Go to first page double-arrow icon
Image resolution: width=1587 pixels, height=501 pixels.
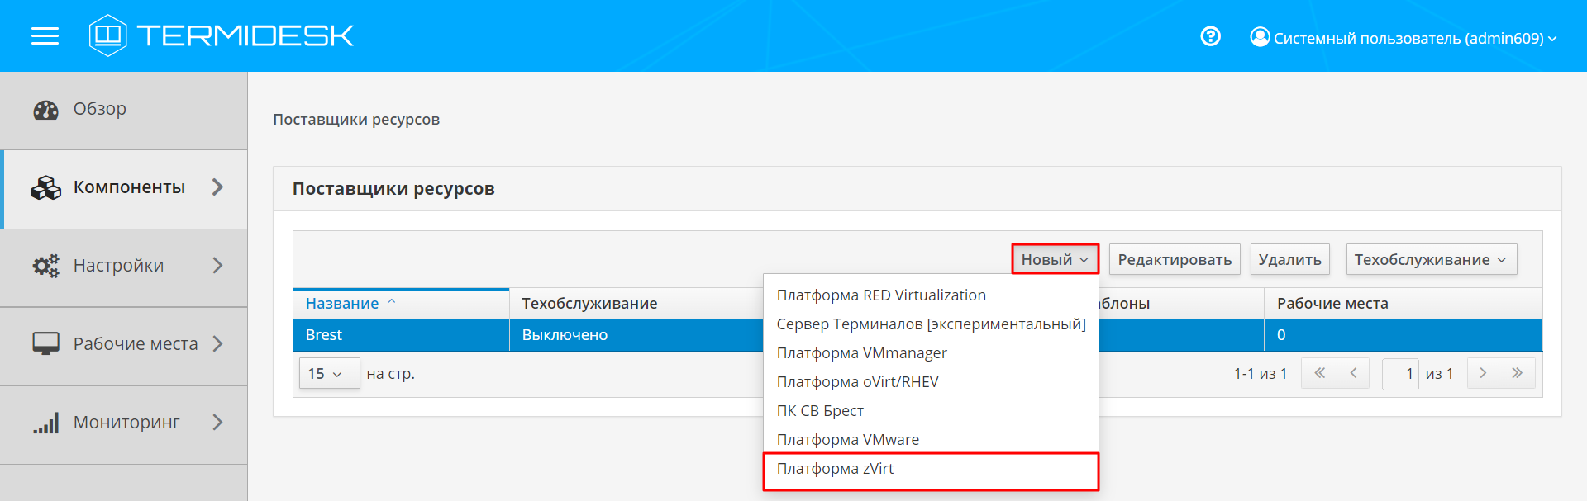tap(1319, 373)
